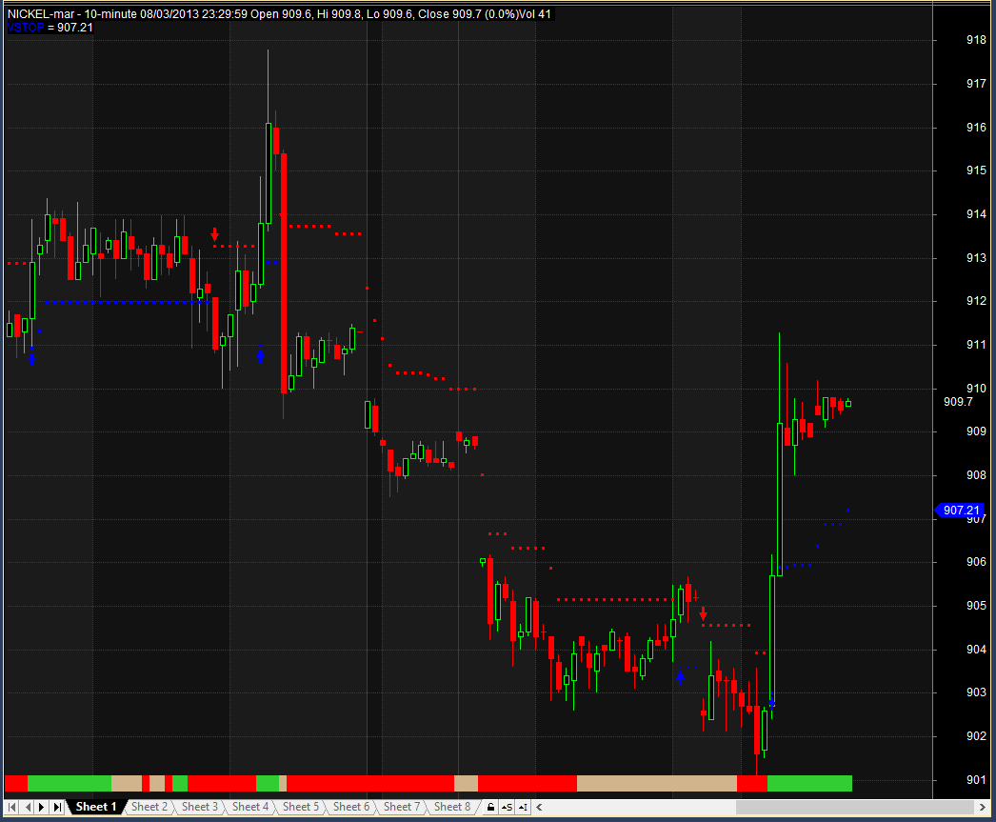This screenshot has width=996, height=822.
Task: Click the scrollbar left arrow
Action: point(539,808)
